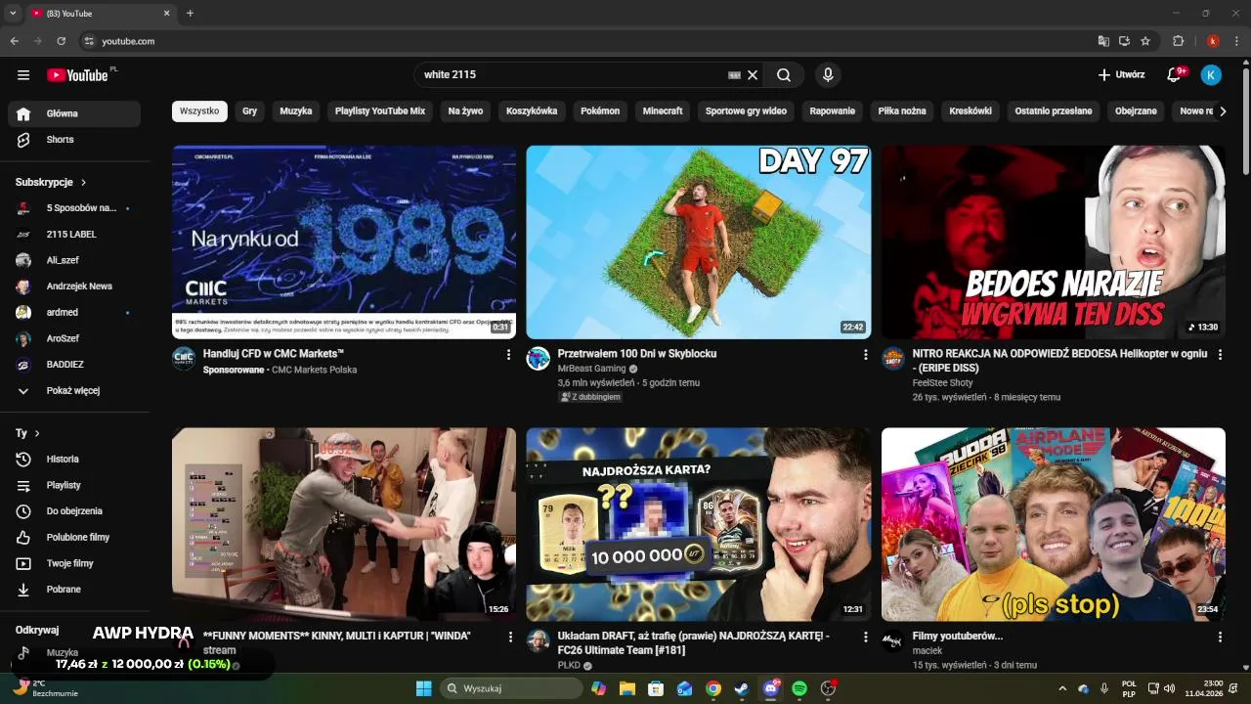This screenshot has width=1251, height=704.
Task: Open Do obejrzenia watch later
Action: click(x=74, y=511)
